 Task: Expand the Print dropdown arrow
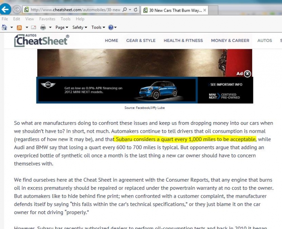[x=51, y=27]
